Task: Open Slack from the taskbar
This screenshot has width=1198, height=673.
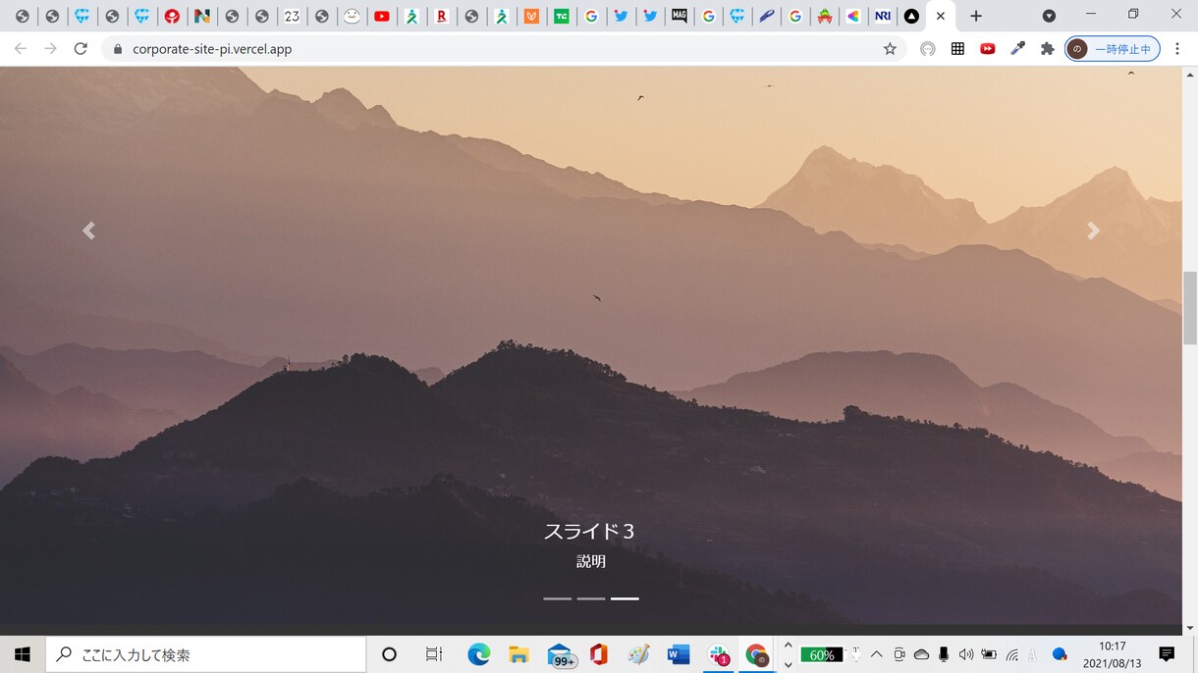Action: pyautogui.click(x=720, y=654)
